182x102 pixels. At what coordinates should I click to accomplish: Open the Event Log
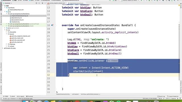pos(161,96)
